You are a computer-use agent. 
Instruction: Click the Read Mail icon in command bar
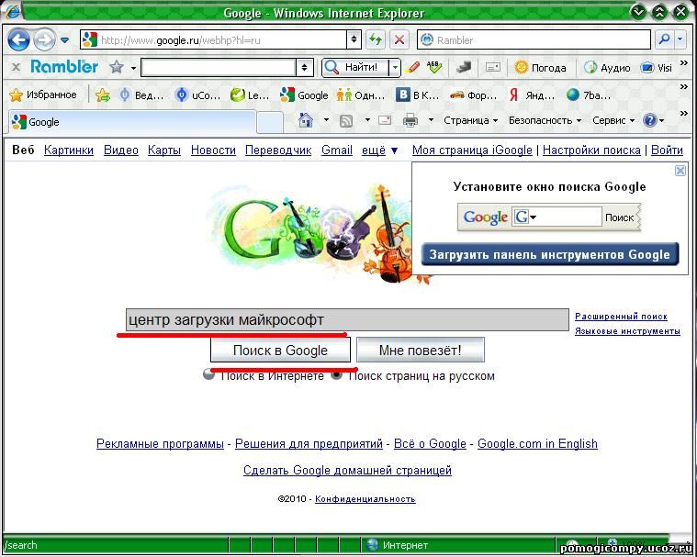[385, 120]
